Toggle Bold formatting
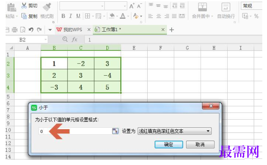267x165 pixels. [63, 16]
